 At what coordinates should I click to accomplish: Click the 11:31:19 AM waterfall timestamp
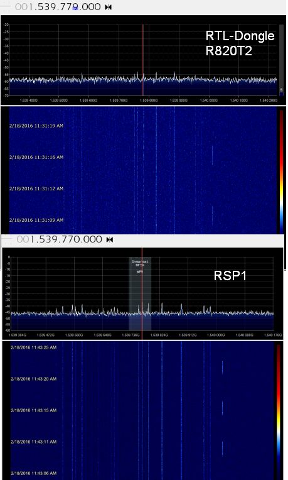point(36,126)
